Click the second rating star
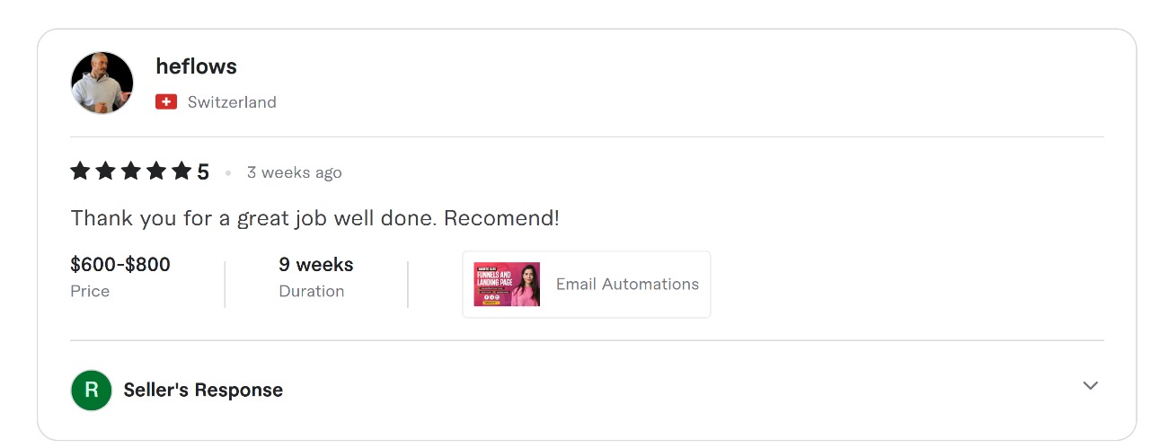 coord(105,171)
